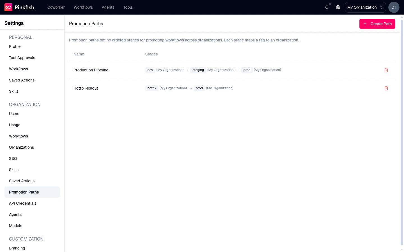
Task: Select the staging tag in Production Pipeline
Action: [x=198, y=70]
